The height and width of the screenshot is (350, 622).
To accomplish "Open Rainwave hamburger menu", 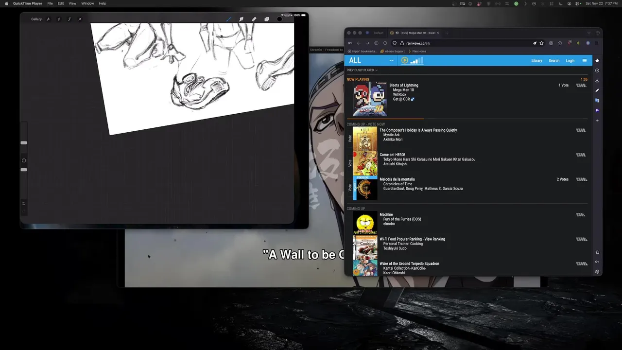I will (x=585, y=61).
